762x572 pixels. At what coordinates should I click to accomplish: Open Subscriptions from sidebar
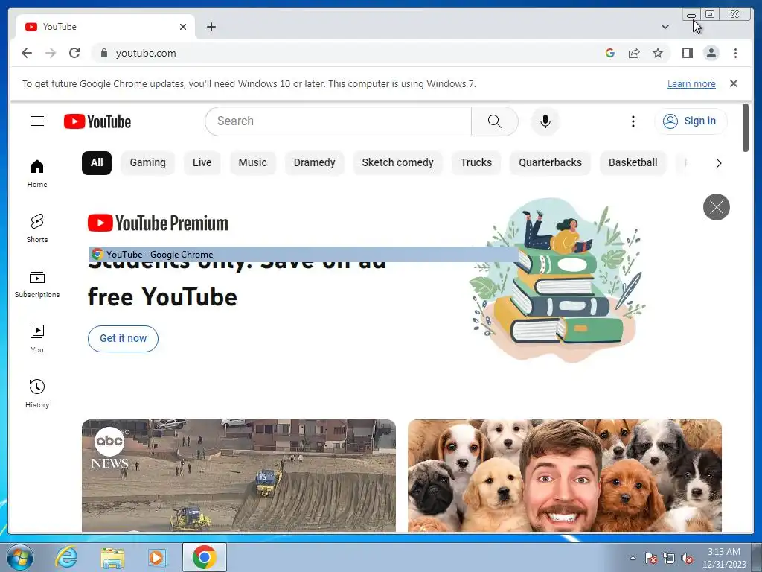point(37,284)
